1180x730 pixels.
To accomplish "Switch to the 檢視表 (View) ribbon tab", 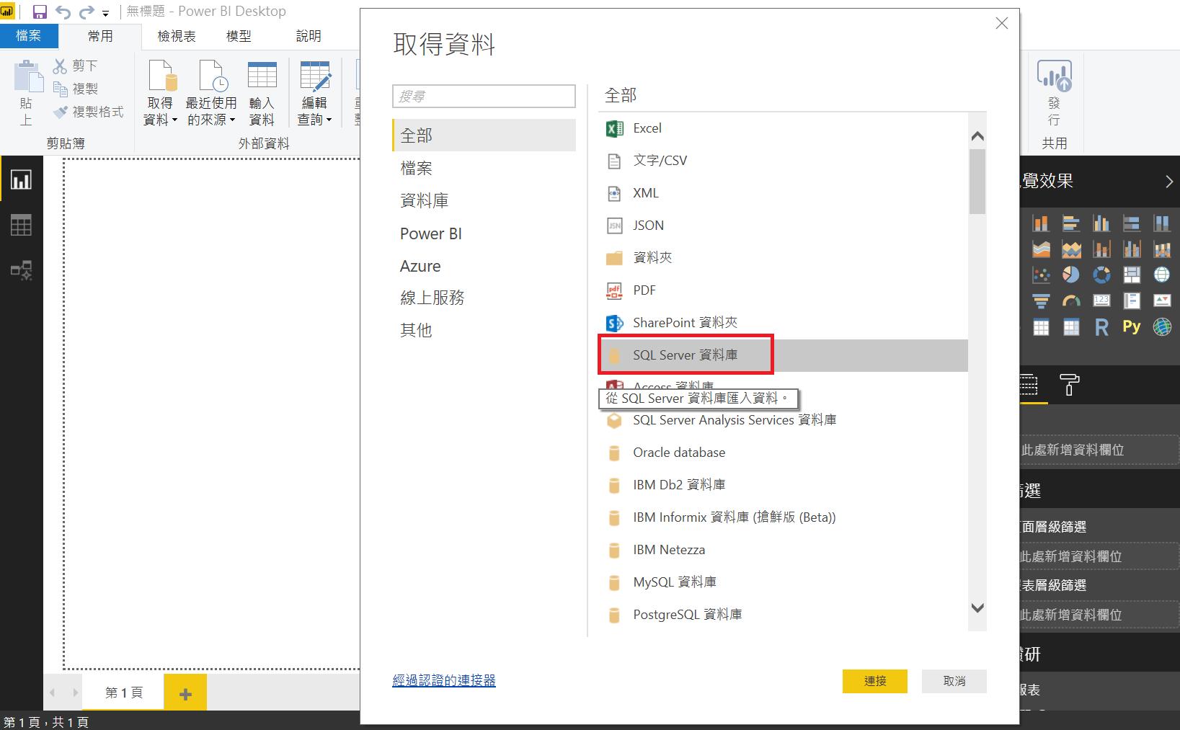I will (177, 35).
